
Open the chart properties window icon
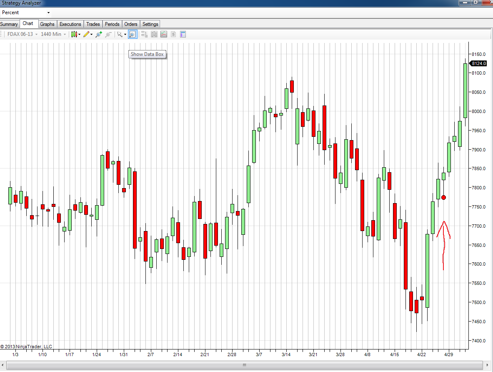[x=183, y=34]
